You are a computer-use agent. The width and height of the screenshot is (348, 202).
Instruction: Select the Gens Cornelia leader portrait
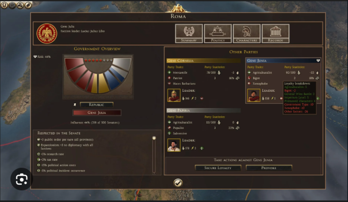coord(174,95)
